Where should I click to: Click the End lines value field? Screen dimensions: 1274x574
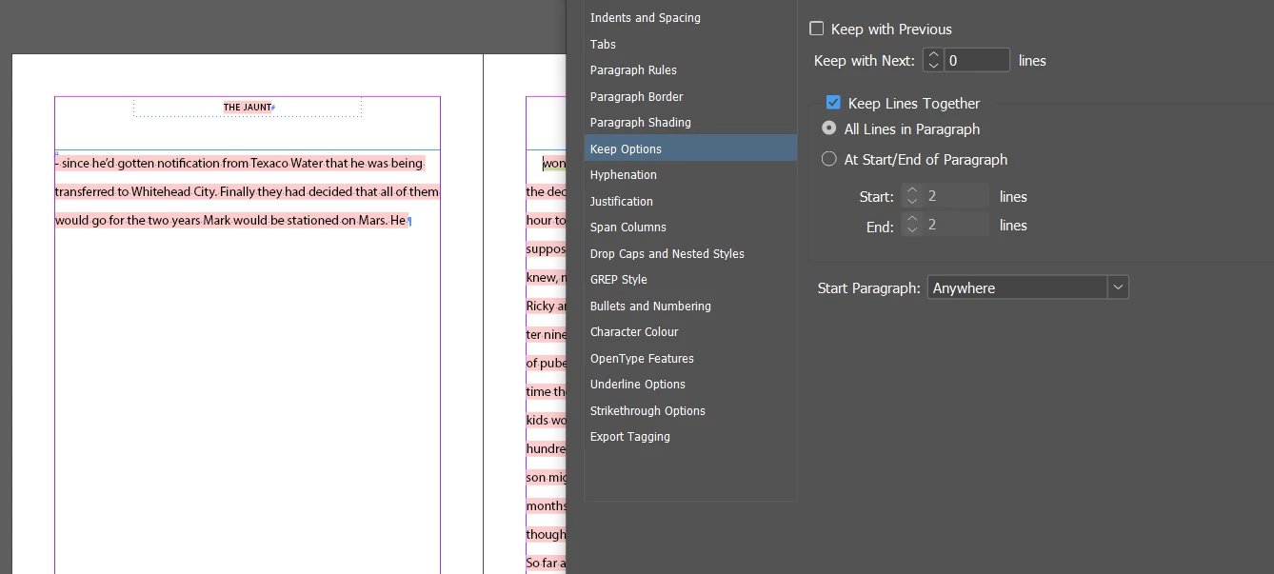957,225
